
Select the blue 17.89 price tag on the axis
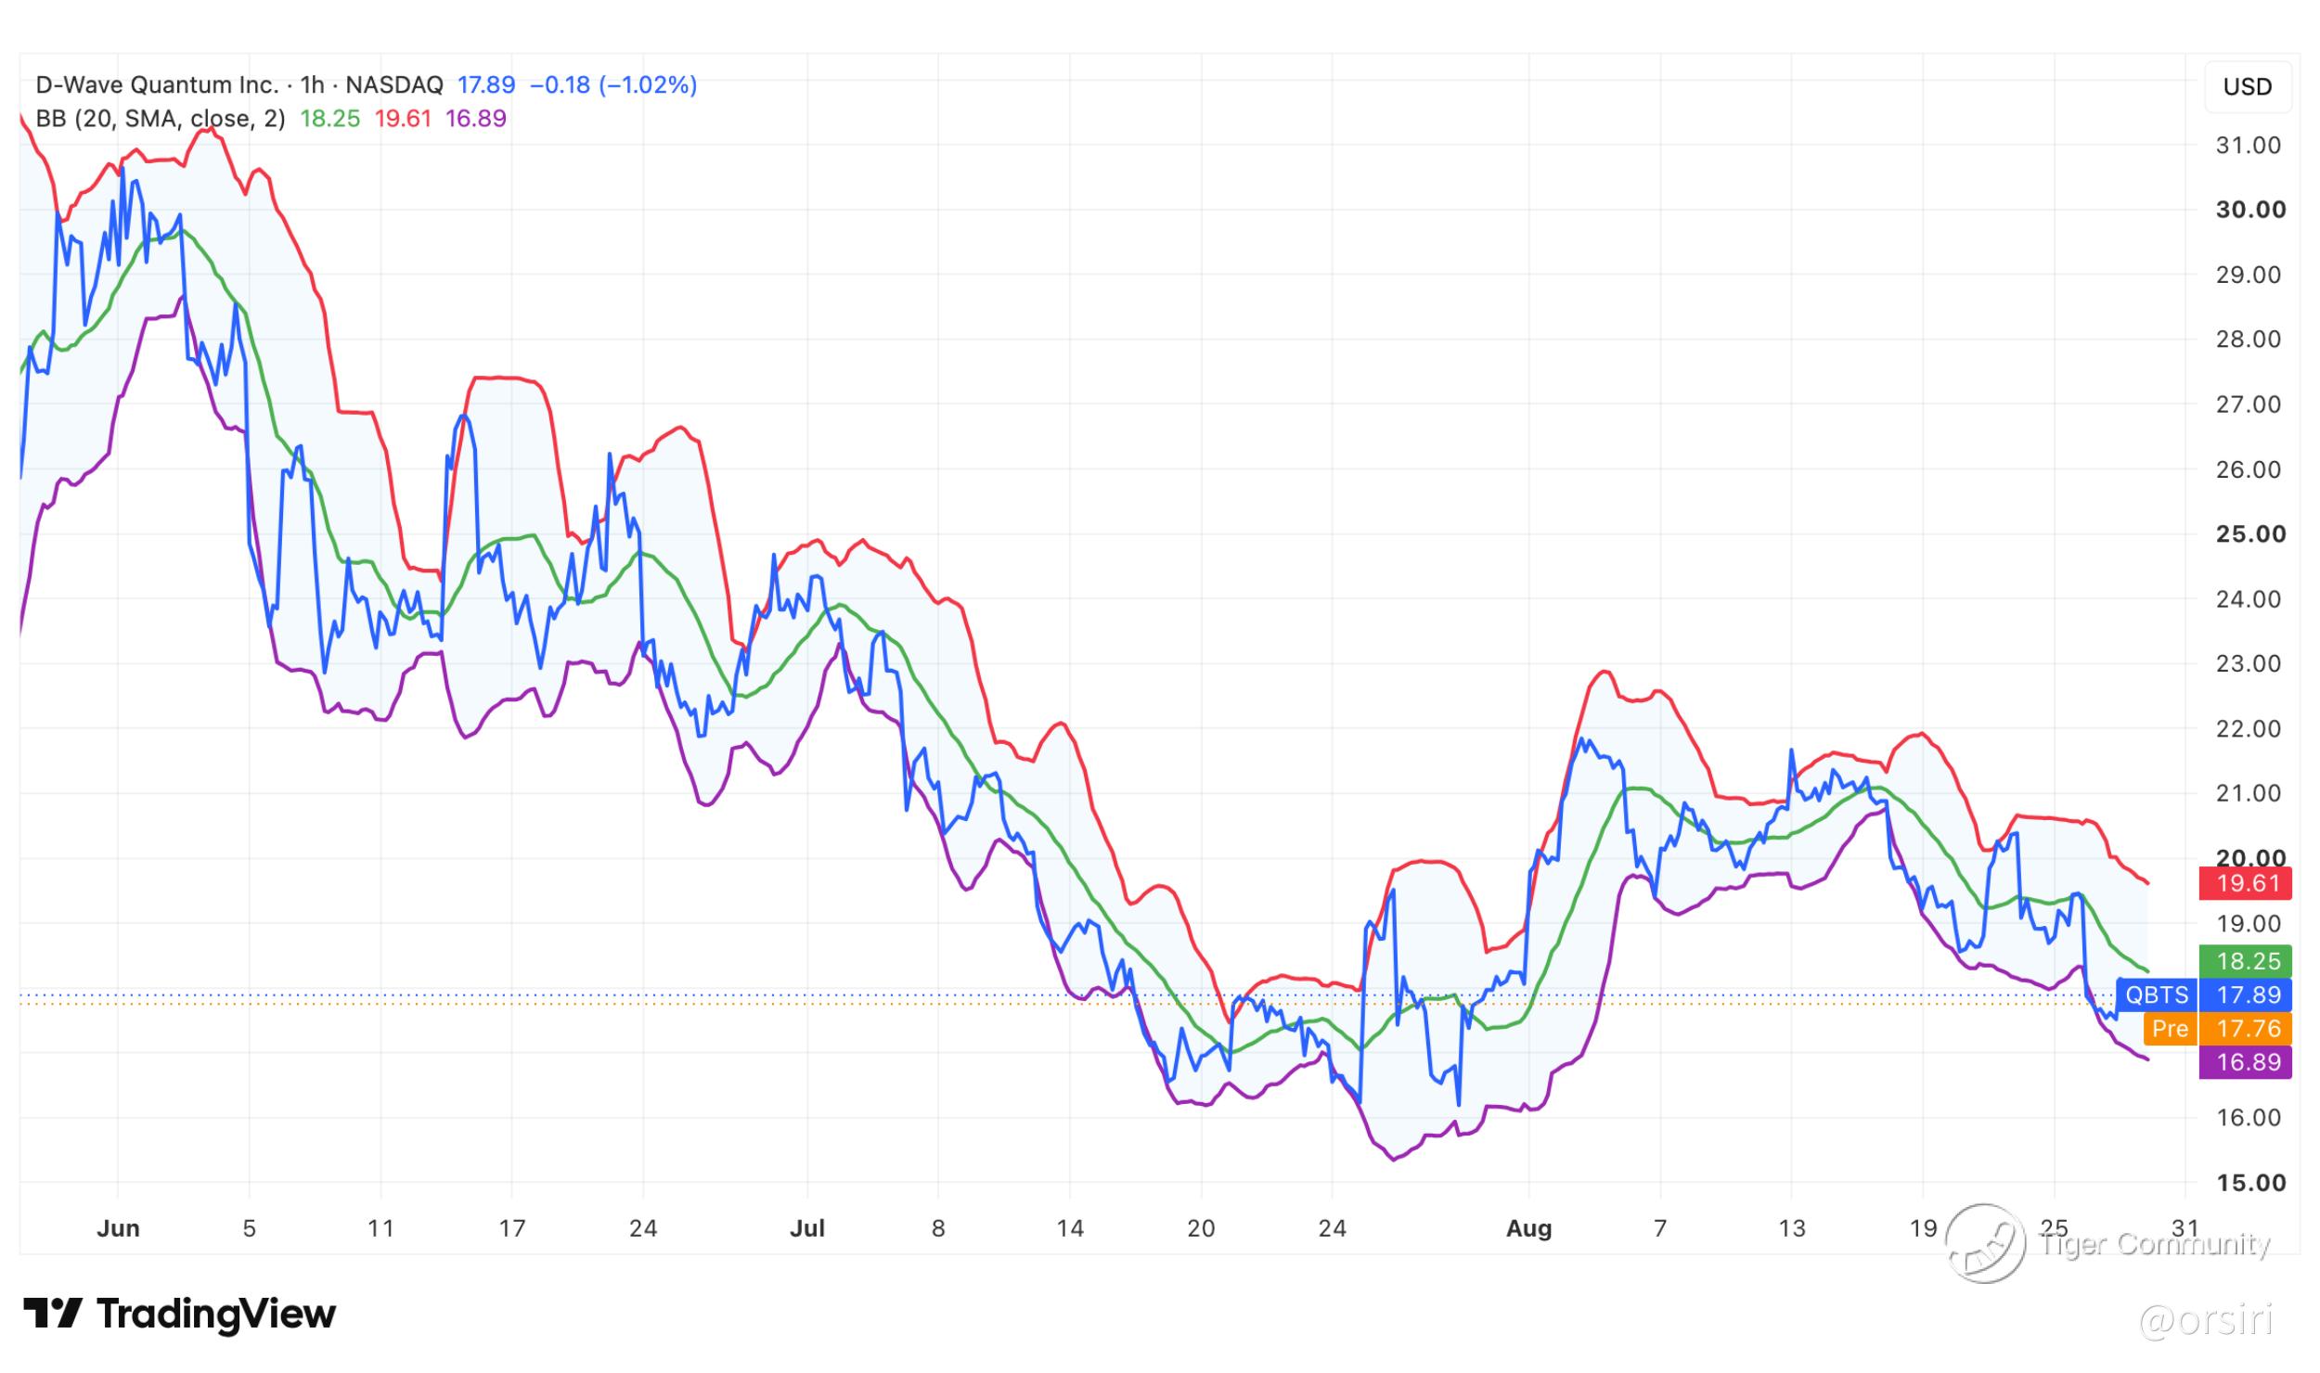click(x=2246, y=995)
